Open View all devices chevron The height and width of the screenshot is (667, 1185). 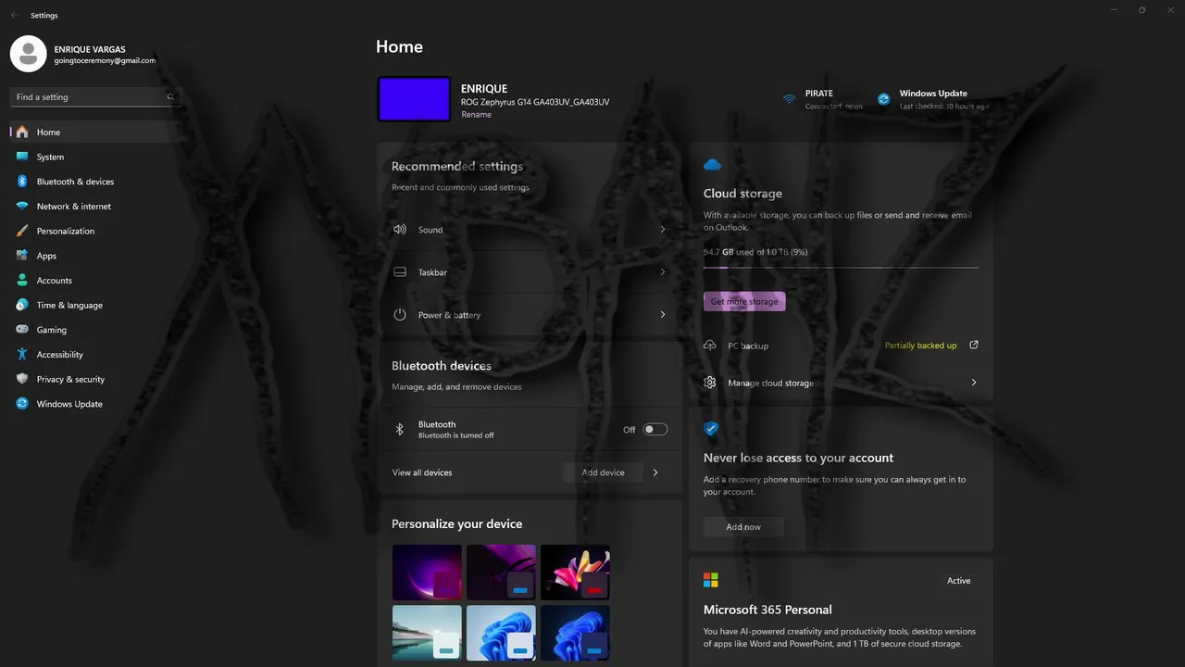click(655, 472)
